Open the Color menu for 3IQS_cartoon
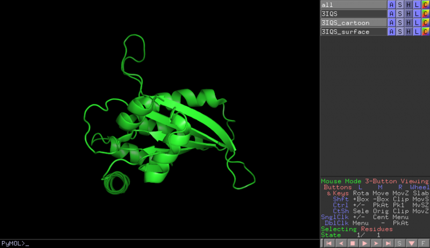The image size is (430, 248). 425,22
